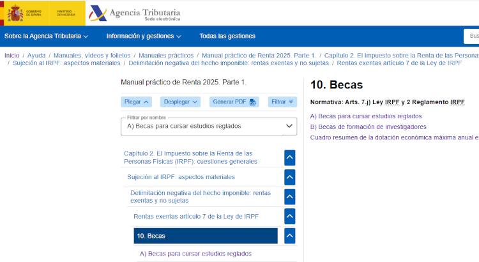479x262 pixels.
Task: Click the 10. Becas page heading
Action: [337, 85]
